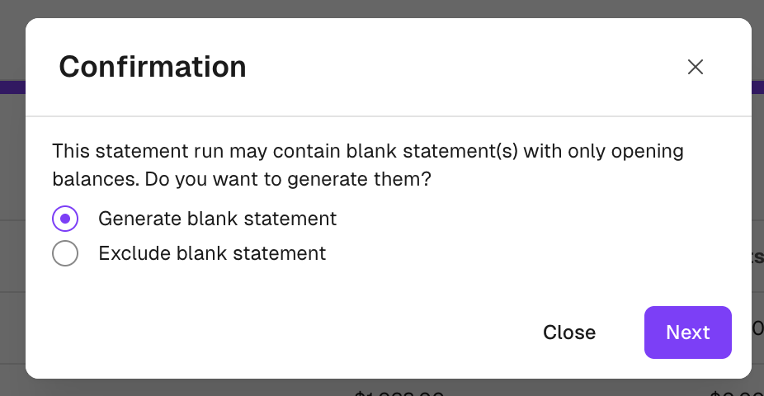Screen dimensions: 764x396
Task: Cancel using the Close button beside Next
Action: point(569,332)
